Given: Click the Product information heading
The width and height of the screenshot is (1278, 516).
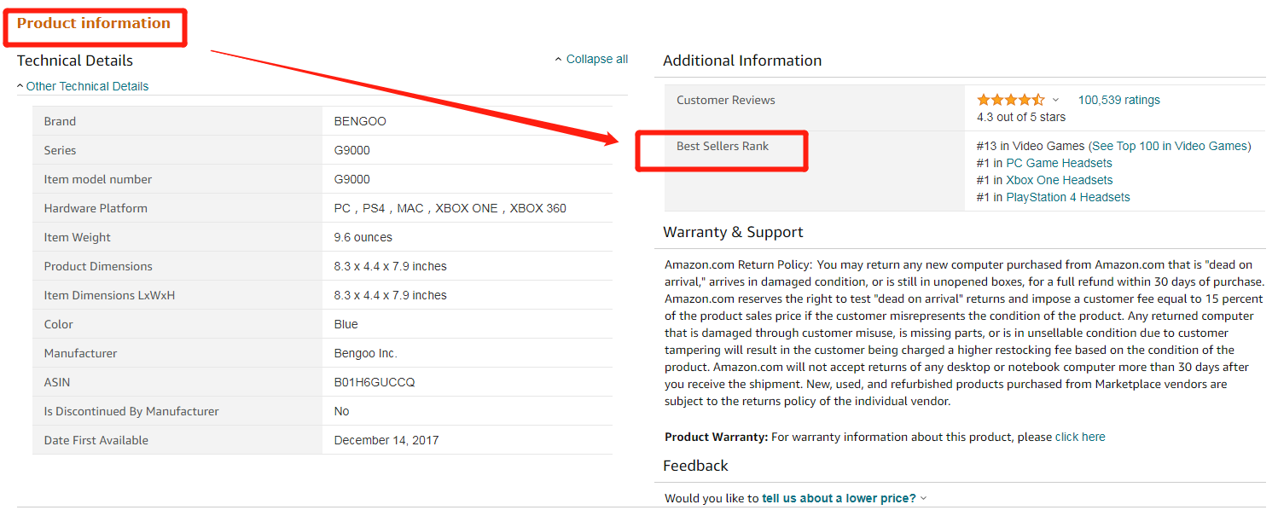Looking at the screenshot, I should coord(94,23).
